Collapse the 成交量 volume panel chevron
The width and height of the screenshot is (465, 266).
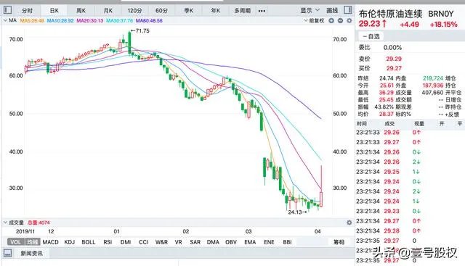point(5,223)
